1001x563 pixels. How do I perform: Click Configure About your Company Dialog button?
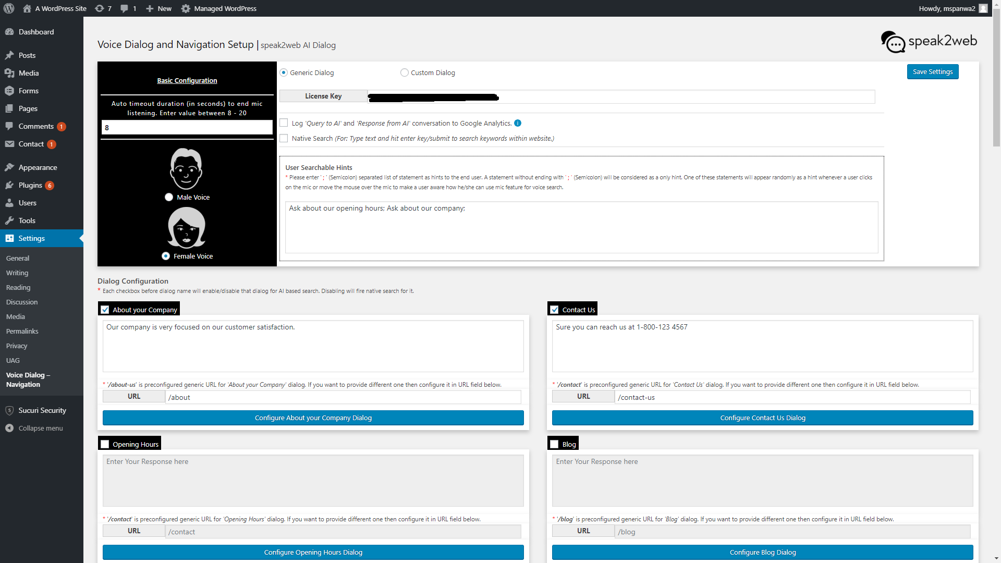pos(313,418)
